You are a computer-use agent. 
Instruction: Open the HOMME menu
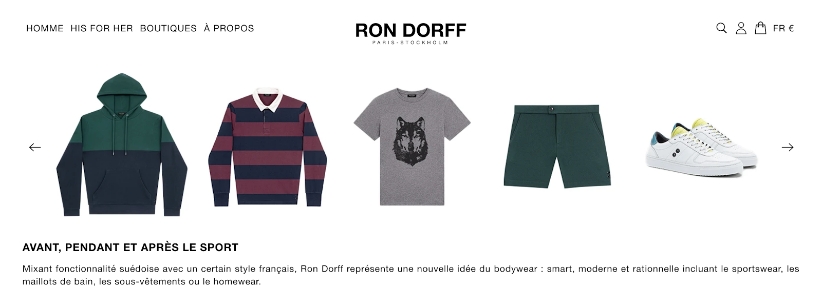click(45, 29)
